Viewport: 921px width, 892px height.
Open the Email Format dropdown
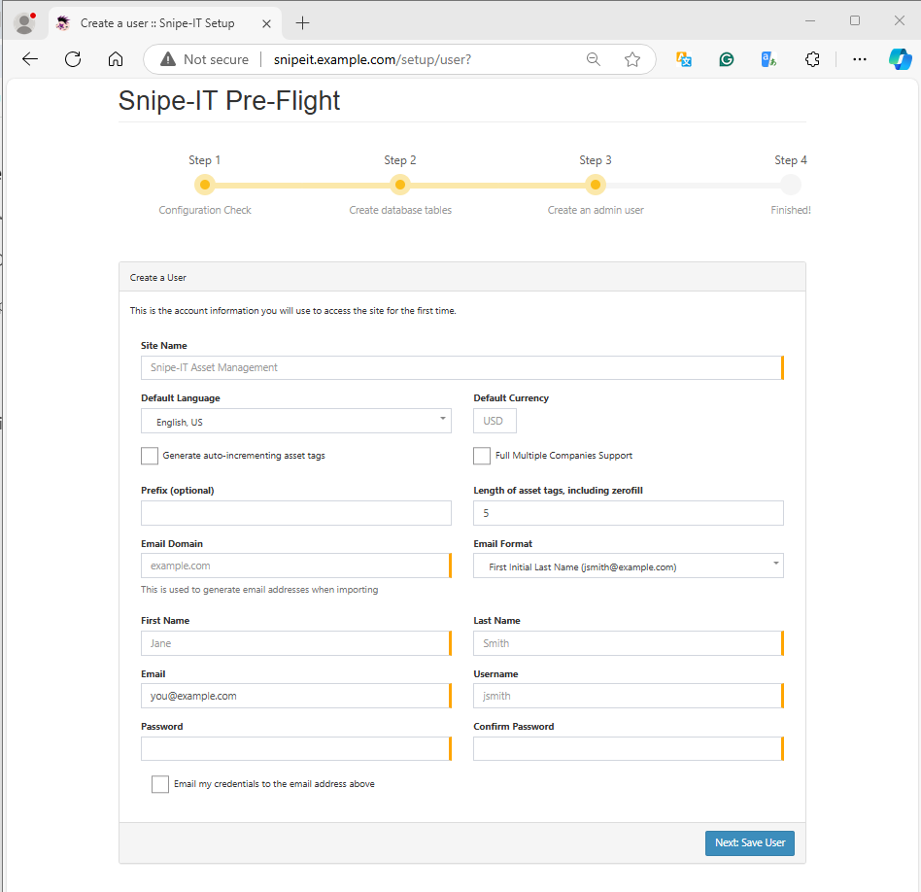pos(629,566)
